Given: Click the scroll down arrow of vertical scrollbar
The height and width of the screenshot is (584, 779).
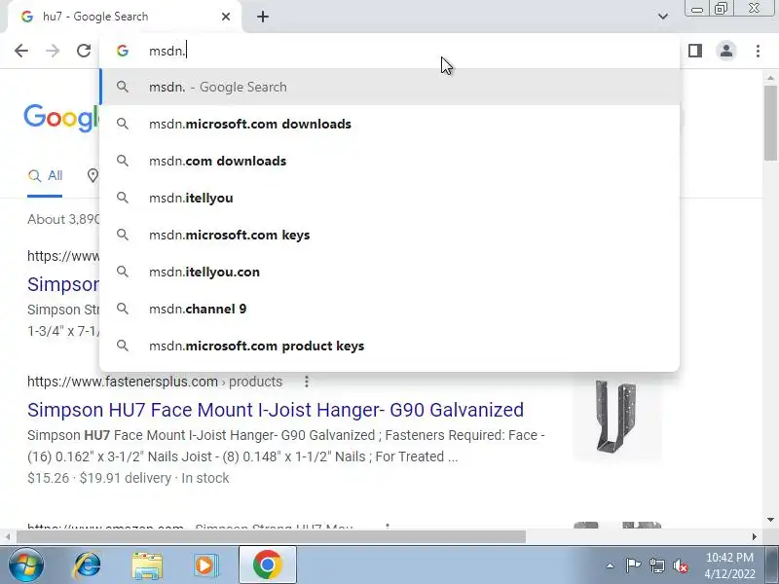Looking at the screenshot, I should click(770, 520).
